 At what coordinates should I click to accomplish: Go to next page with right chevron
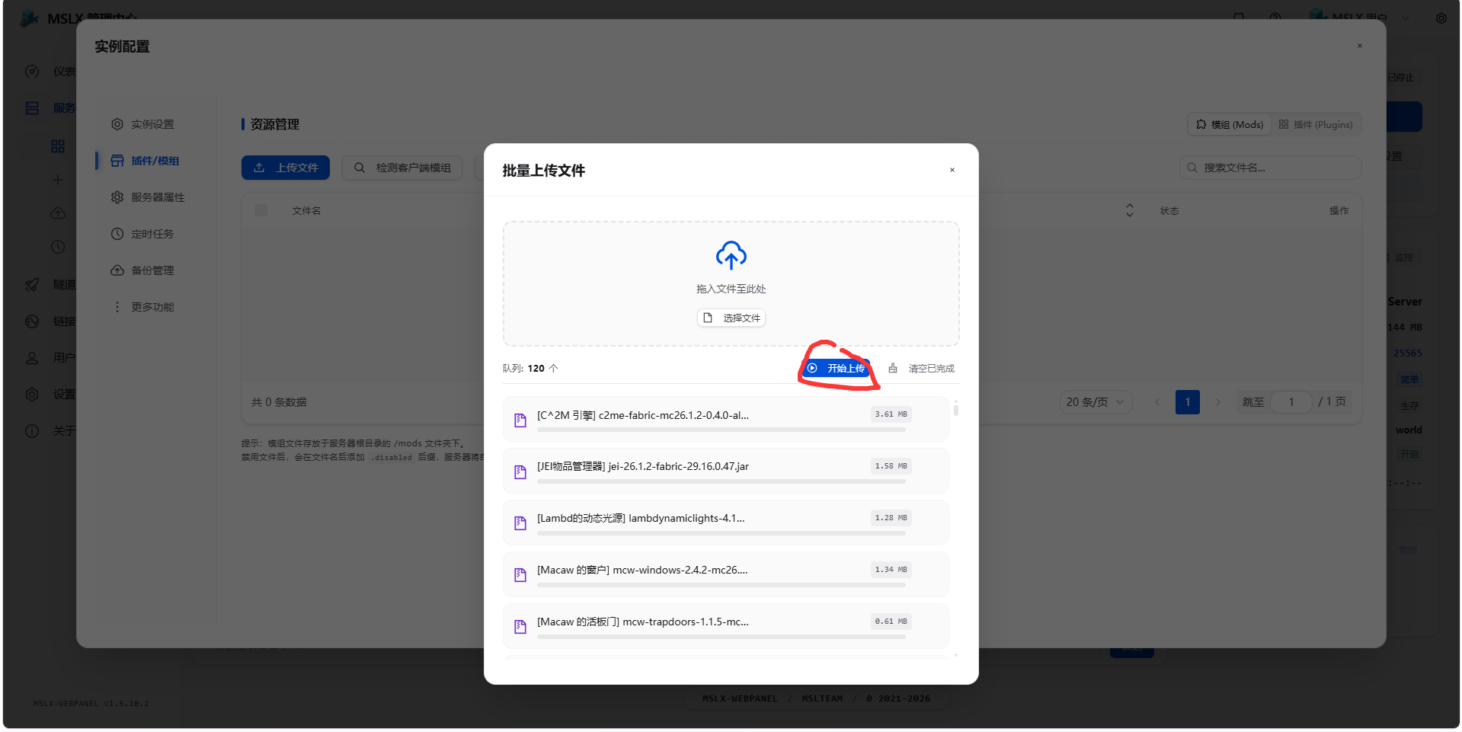coord(1218,402)
